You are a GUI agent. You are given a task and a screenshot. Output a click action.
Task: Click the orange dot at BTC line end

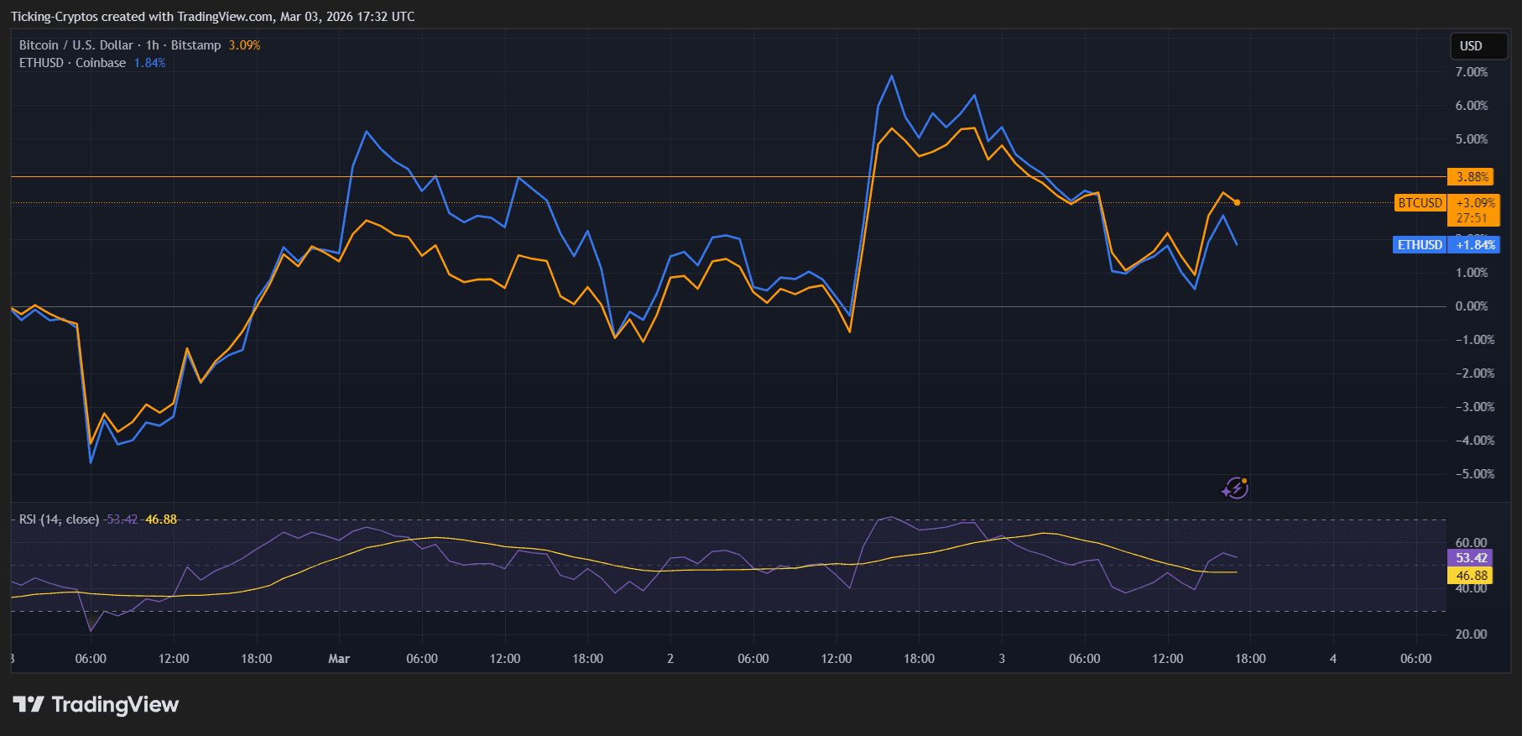pyautogui.click(x=1237, y=202)
